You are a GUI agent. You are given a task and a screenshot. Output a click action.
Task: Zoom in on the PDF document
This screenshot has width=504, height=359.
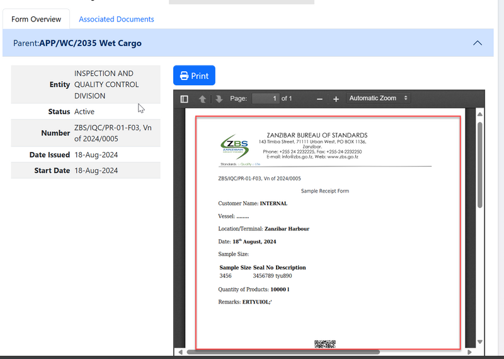(x=336, y=99)
